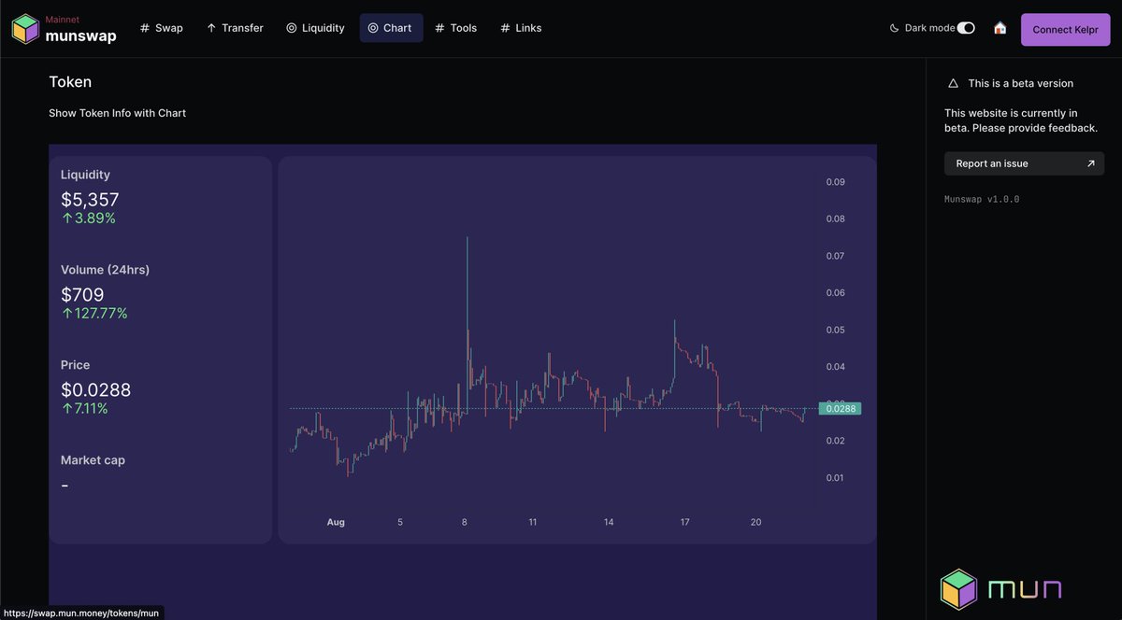Click the home icon in header
Screen dimensions: 1122x620
click(x=1000, y=28)
